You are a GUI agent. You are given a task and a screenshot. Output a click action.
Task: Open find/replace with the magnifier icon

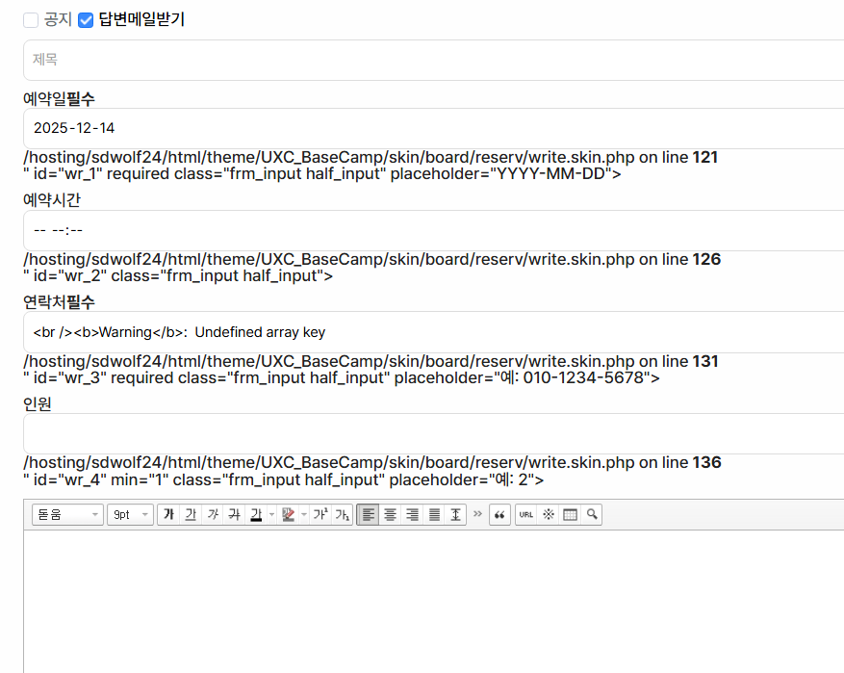click(x=592, y=515)
